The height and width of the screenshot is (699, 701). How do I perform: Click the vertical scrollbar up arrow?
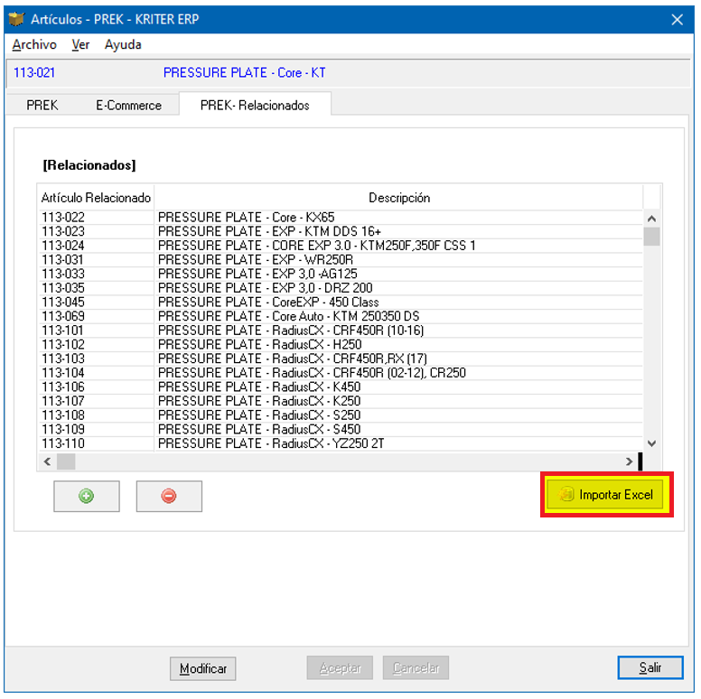(x=652, y=219)
